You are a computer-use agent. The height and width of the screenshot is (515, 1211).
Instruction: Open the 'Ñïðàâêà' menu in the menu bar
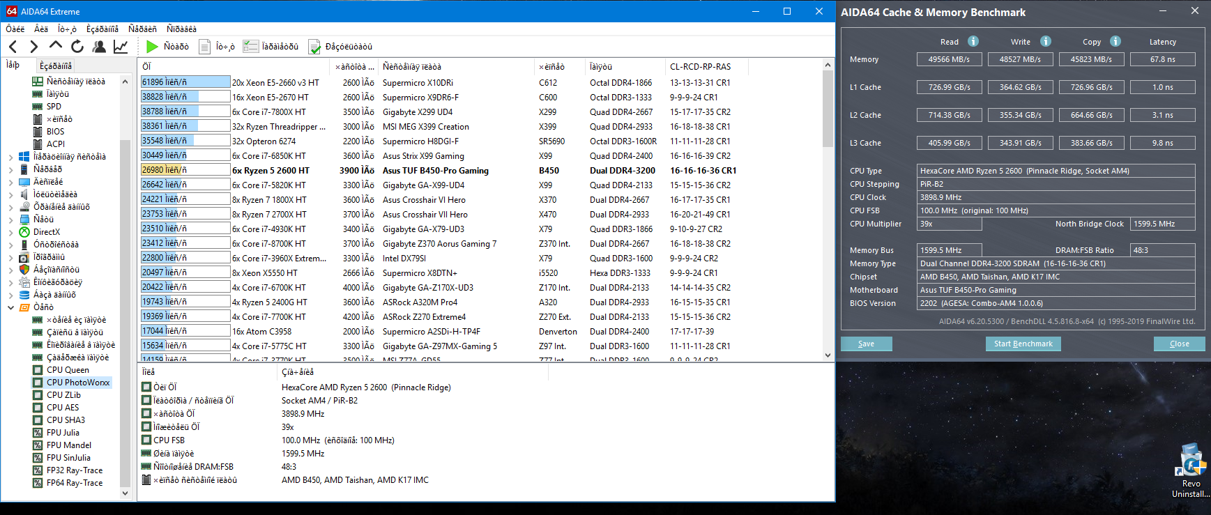[x=181, y=29]
